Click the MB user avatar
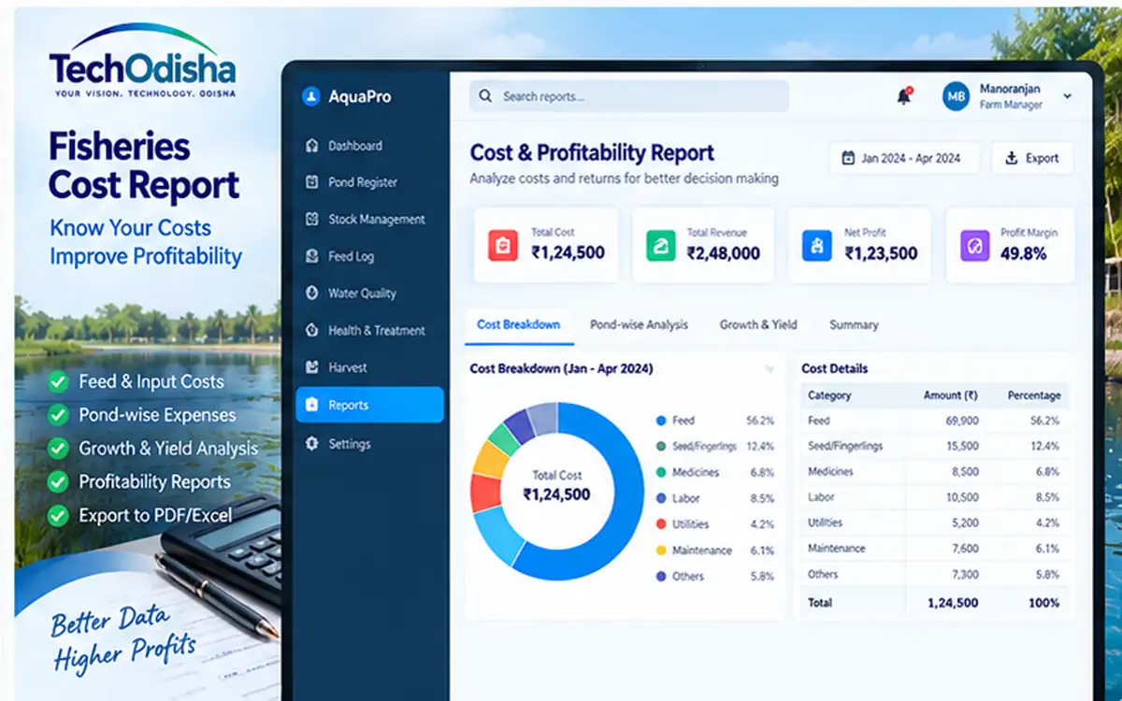 [956, 96]
